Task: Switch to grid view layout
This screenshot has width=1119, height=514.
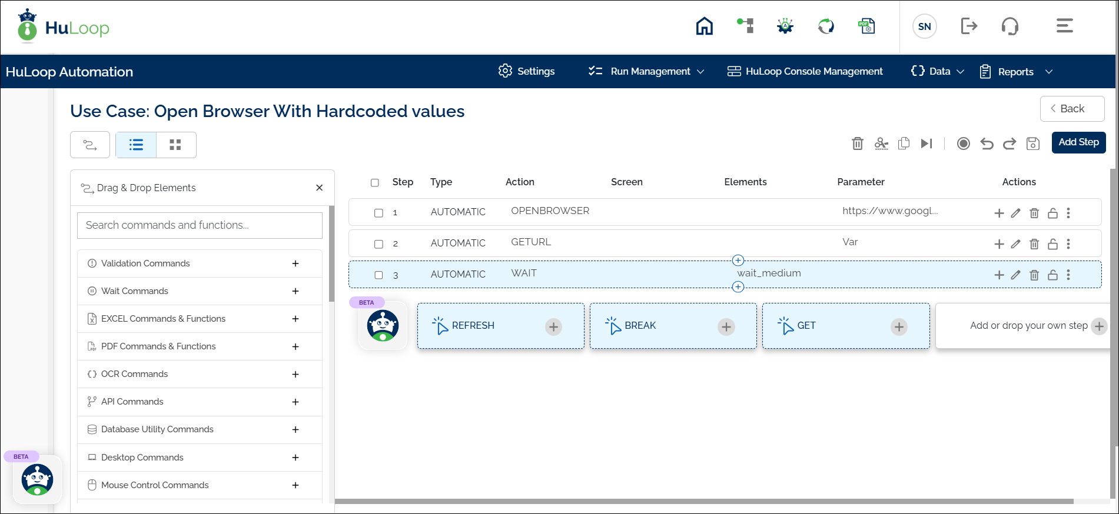Action: point(175,145)
